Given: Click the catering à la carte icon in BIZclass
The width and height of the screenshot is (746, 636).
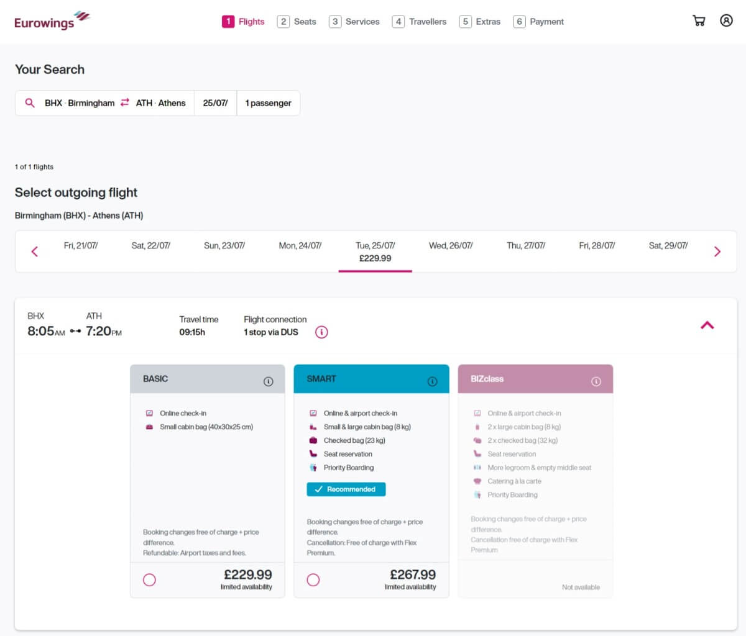Looking at the screenshot, I should click(x=477, y=481).
